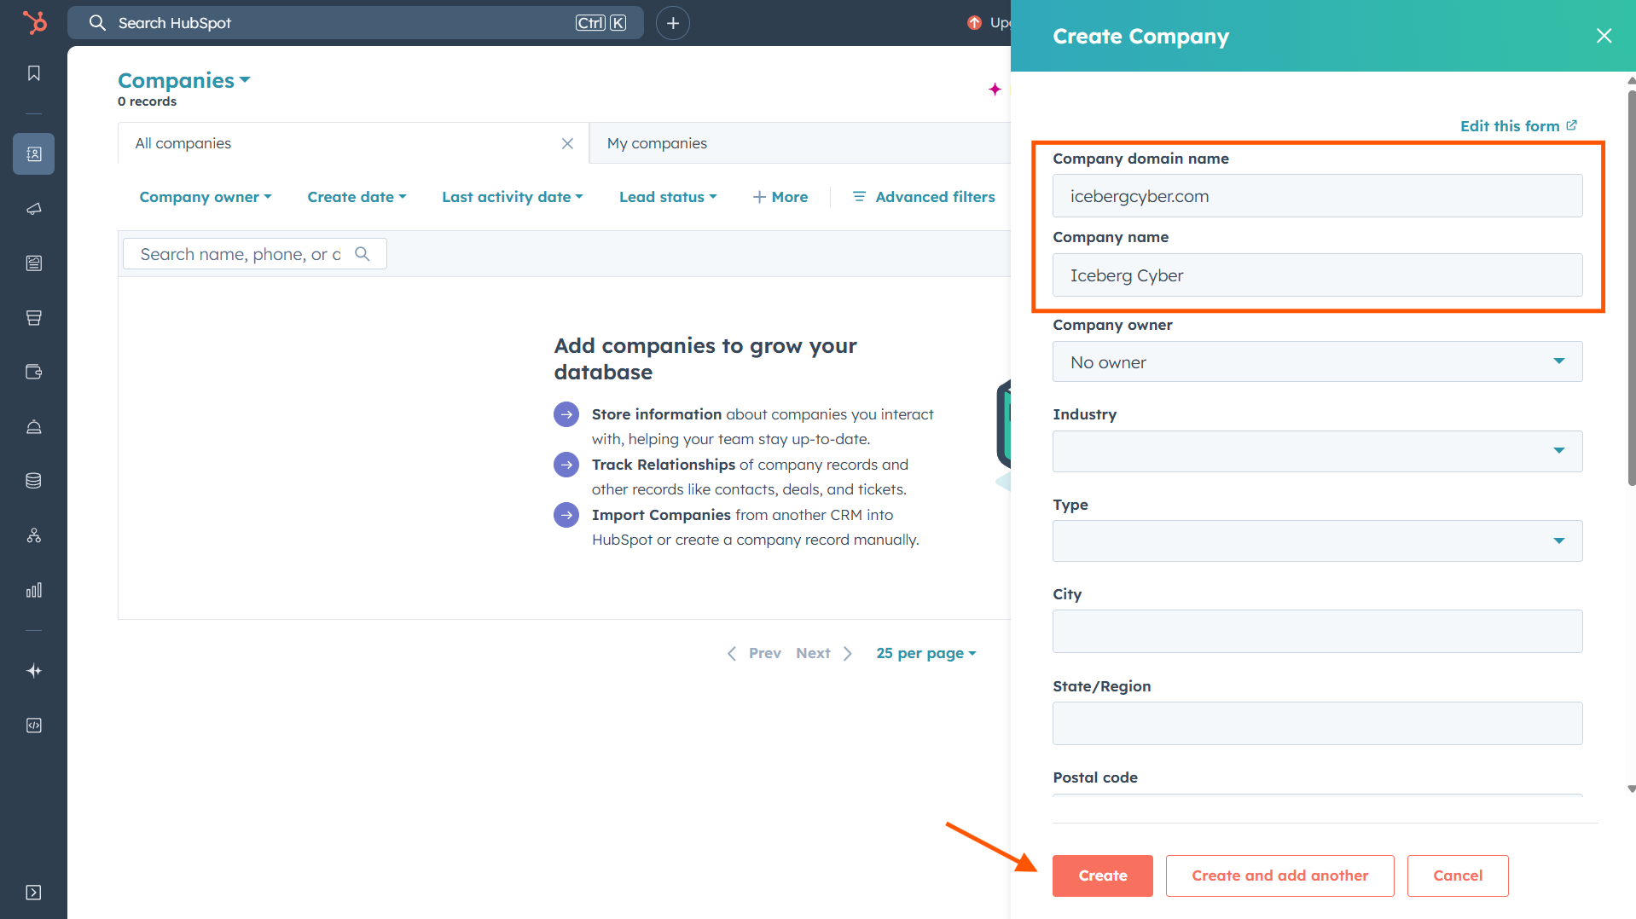Open Bookmarks in the left sidebar
The image size is (1636, 919).
tap(33, 73)
